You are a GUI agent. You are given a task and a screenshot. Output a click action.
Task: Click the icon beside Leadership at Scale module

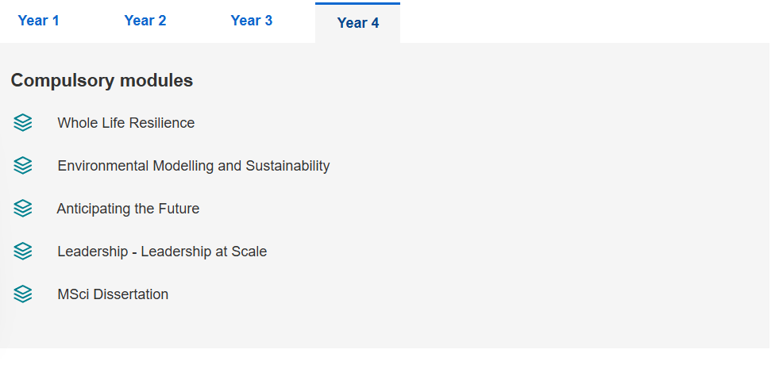pyautogui.click(x=23, y=252)
